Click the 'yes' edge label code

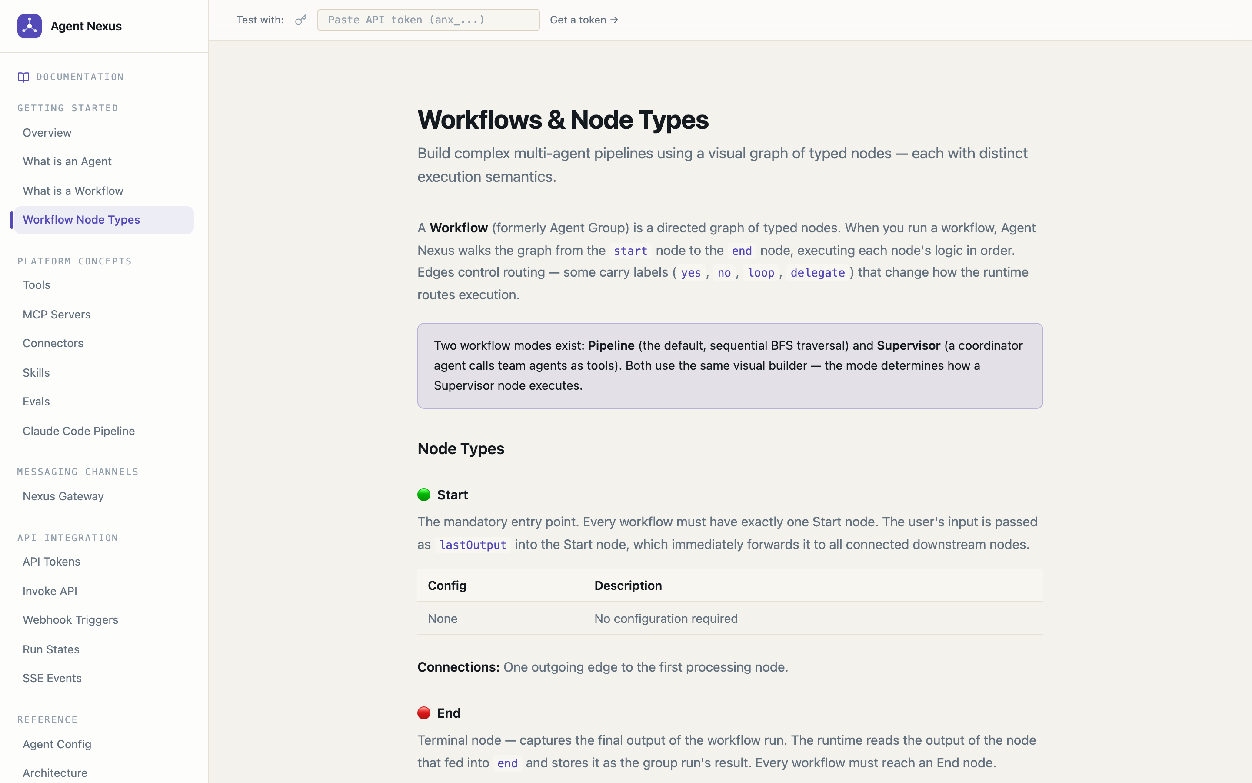691,273
